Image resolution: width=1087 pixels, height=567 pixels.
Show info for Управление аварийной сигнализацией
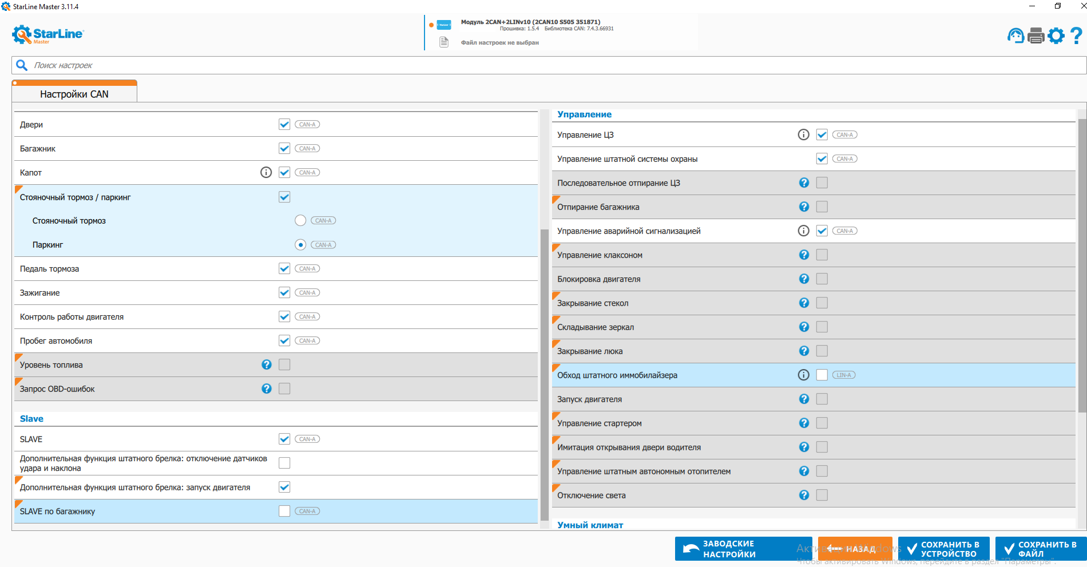click(x=804, y=231)
